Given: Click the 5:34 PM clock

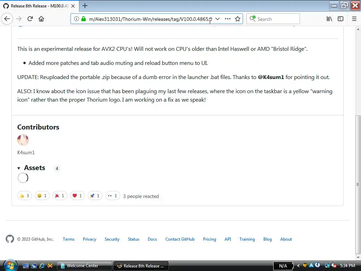Looking at the screenshot, I should pos(347,266).
